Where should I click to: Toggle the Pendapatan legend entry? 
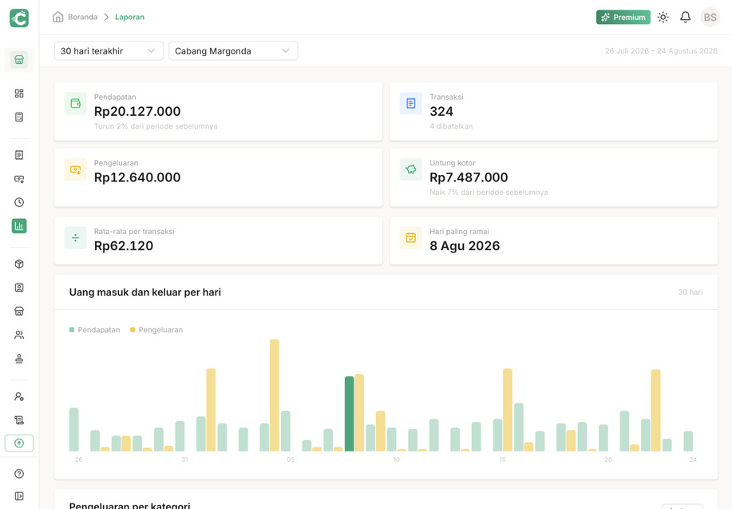pyautogui.click(x=94, y=329)
